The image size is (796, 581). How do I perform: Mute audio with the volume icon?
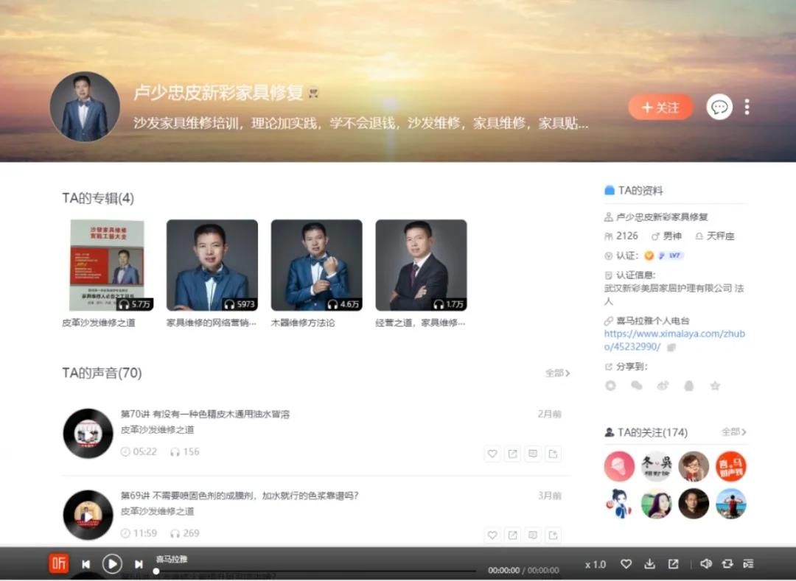tap(705, 564)
